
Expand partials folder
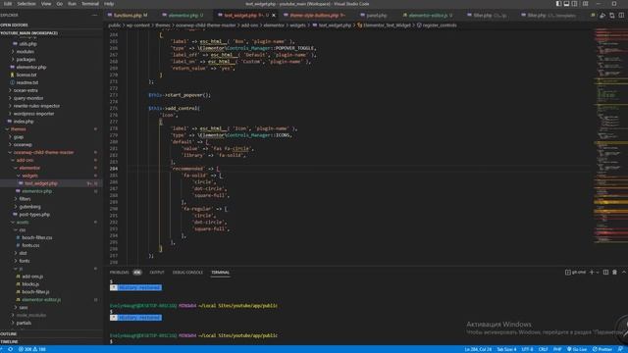click(24, 323)
